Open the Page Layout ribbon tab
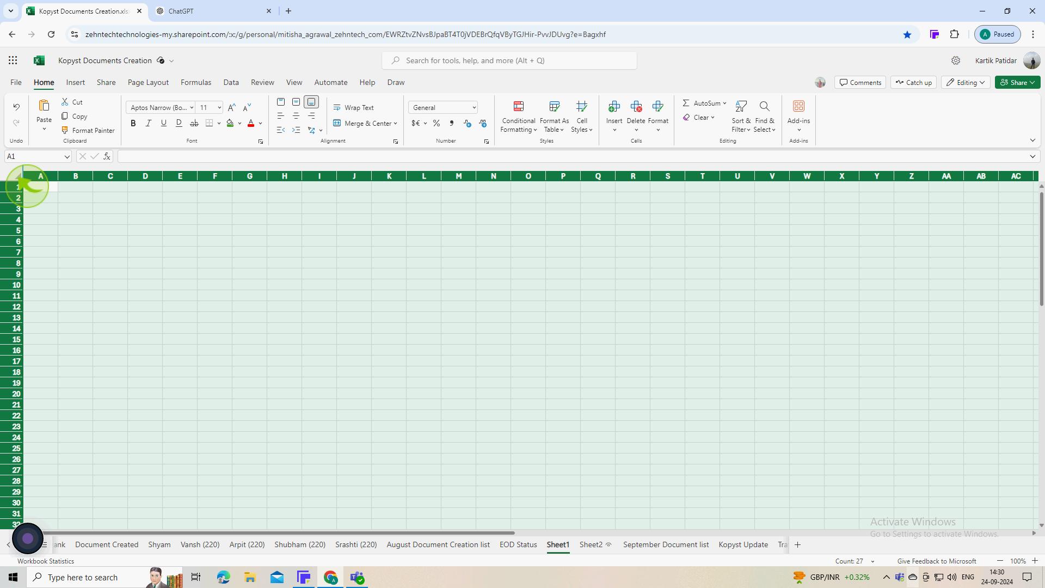Viewport: 1045px width, 588px height. point(148,82)
